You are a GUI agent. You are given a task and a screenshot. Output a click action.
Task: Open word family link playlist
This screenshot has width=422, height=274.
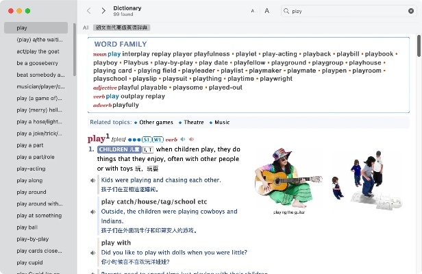(232, 71)
